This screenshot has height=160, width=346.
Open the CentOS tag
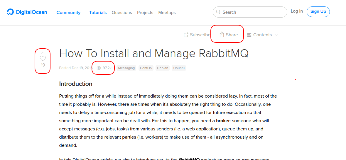click(146, 68)
